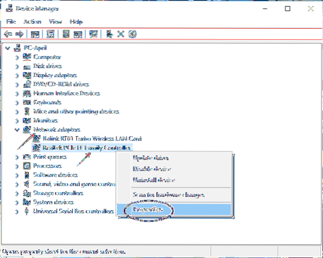Viewport: 323px width, 258px height.
Task: Expand the Disk drives category
Action: (17, 66)
